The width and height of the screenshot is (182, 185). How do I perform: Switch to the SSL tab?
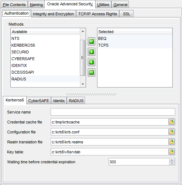[x=126, y=14]
